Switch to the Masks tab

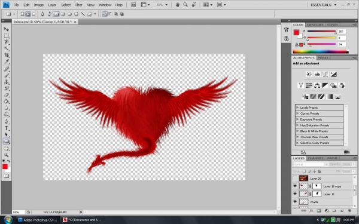323,58
